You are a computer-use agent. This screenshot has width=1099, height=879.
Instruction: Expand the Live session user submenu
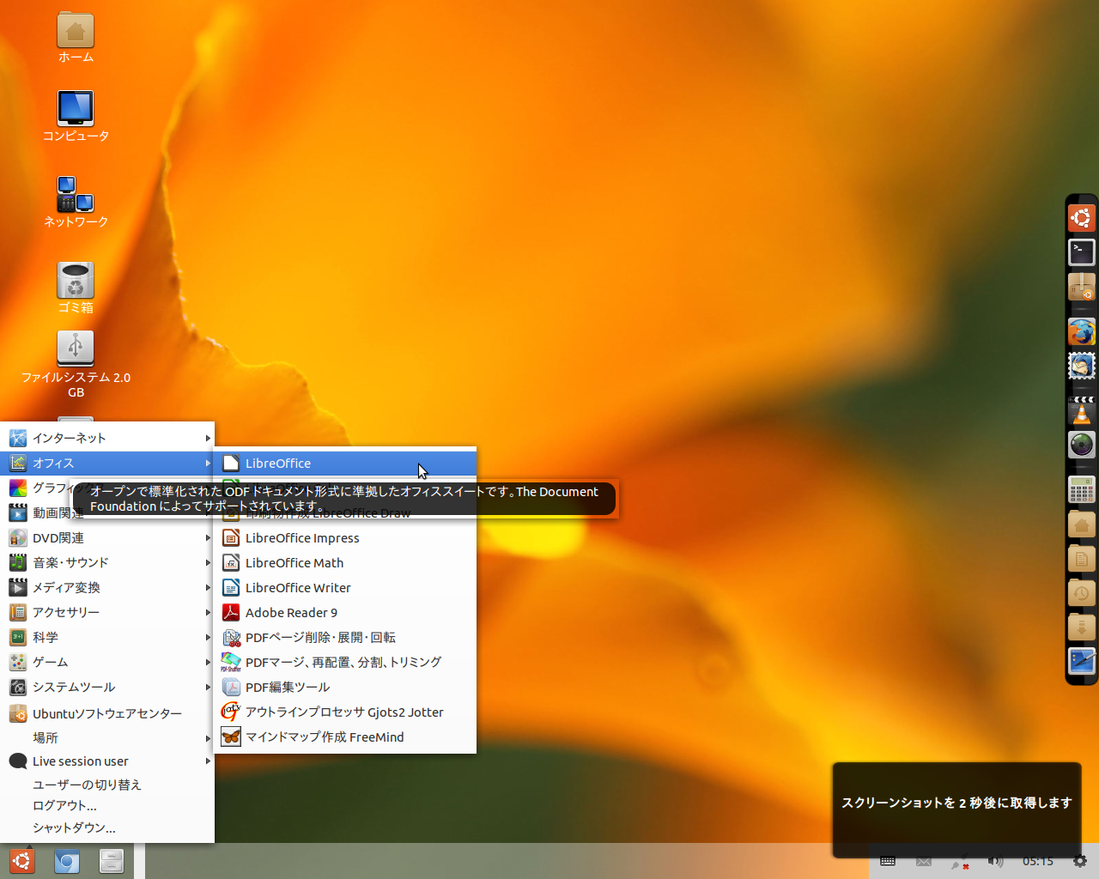click(x=107, y=761)
